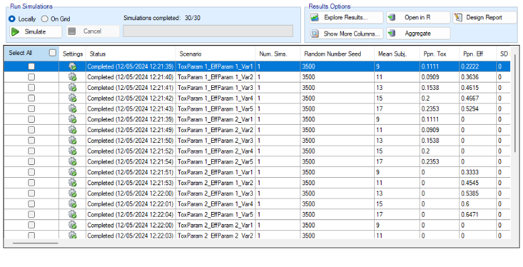Click settings gear for ToxParam 2_EffParam 1_Var1

[x=72, y=172]
